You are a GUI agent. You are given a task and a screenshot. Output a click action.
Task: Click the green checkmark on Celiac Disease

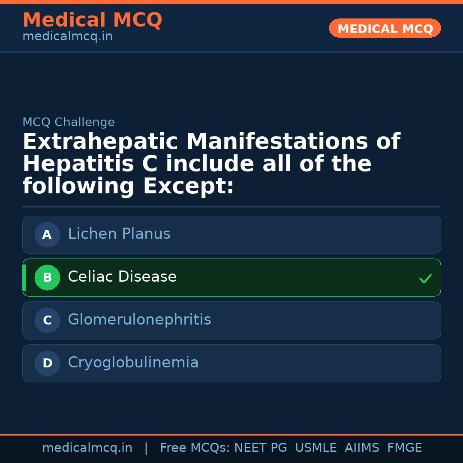coord(426,278)
